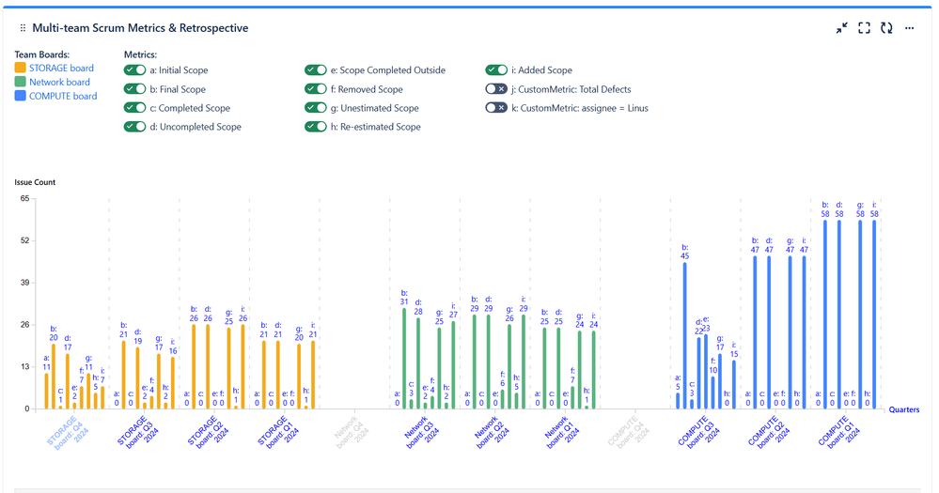Enable CustomMetric assignee = Linus toggle

point(496,108)
